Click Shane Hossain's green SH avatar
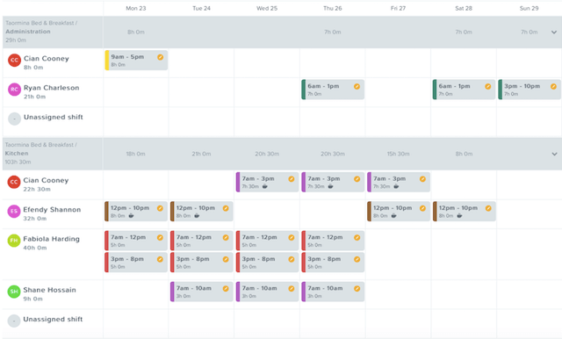Screen dimensions: 562x339 pos(14,292)
